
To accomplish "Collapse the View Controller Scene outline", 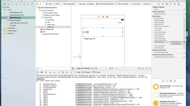I will (x=37, y=8).
